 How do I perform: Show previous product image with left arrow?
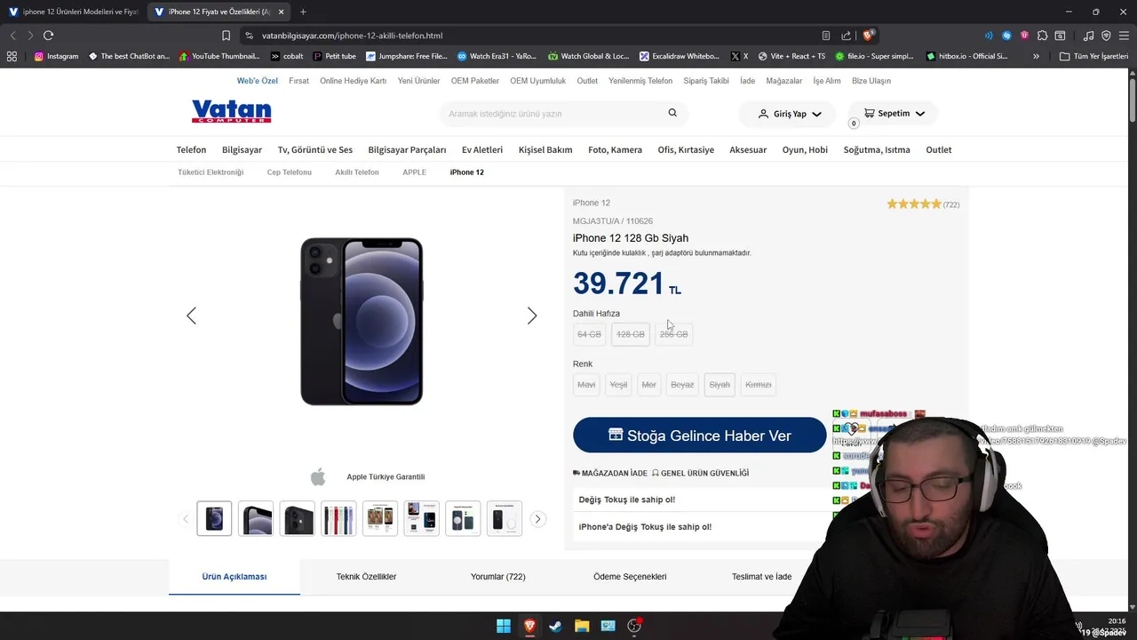(x=191, y=316)
